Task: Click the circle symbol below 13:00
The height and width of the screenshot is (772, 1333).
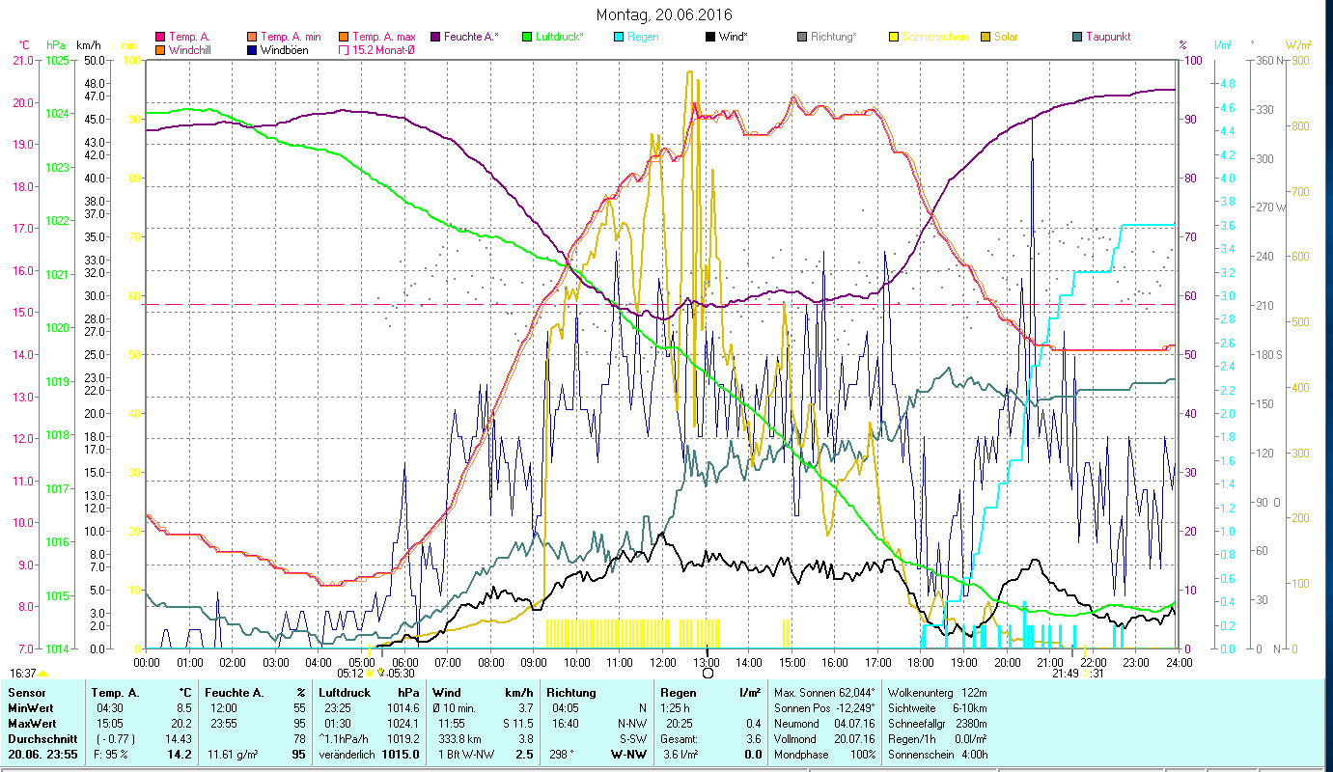Action: pos(708,673)
